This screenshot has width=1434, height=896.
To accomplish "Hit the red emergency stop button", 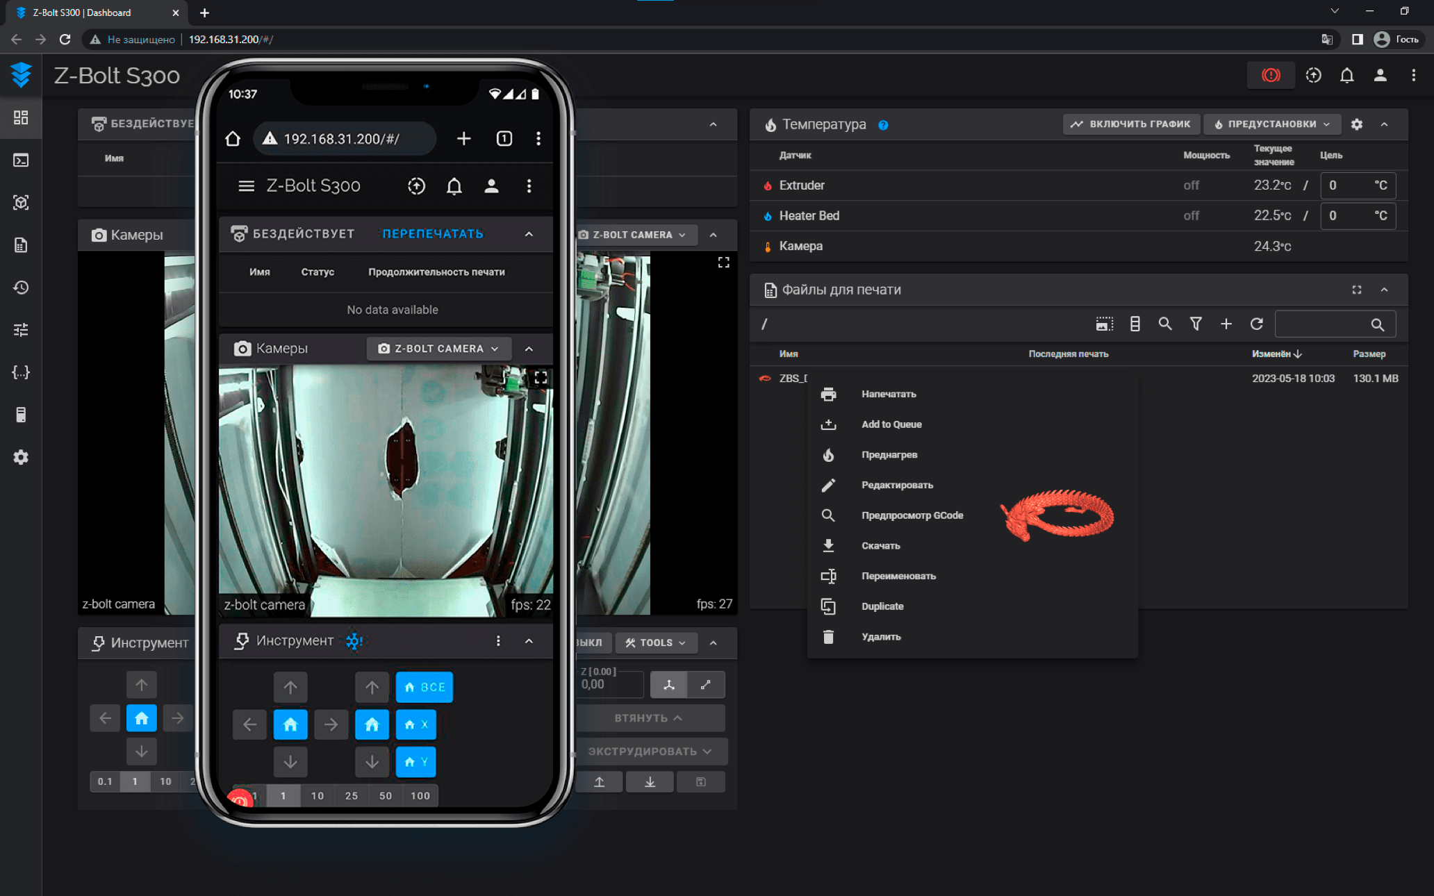I will coord(1271,75).
